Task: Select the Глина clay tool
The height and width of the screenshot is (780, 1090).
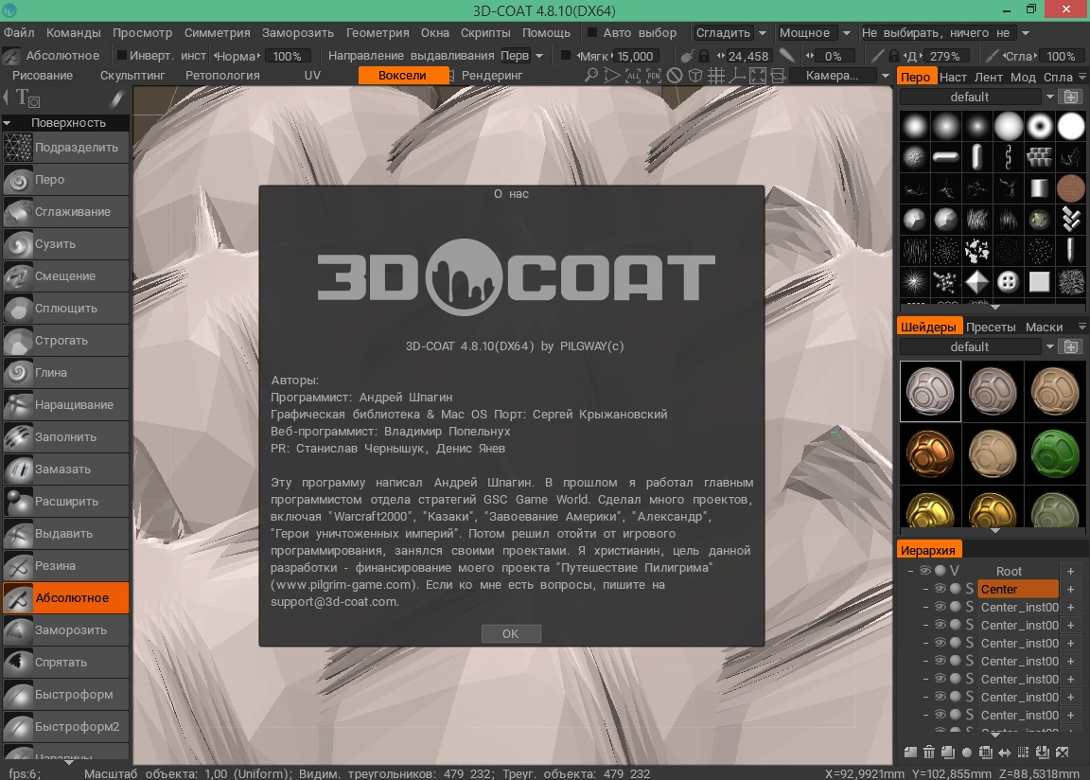Action: [66, 373]
